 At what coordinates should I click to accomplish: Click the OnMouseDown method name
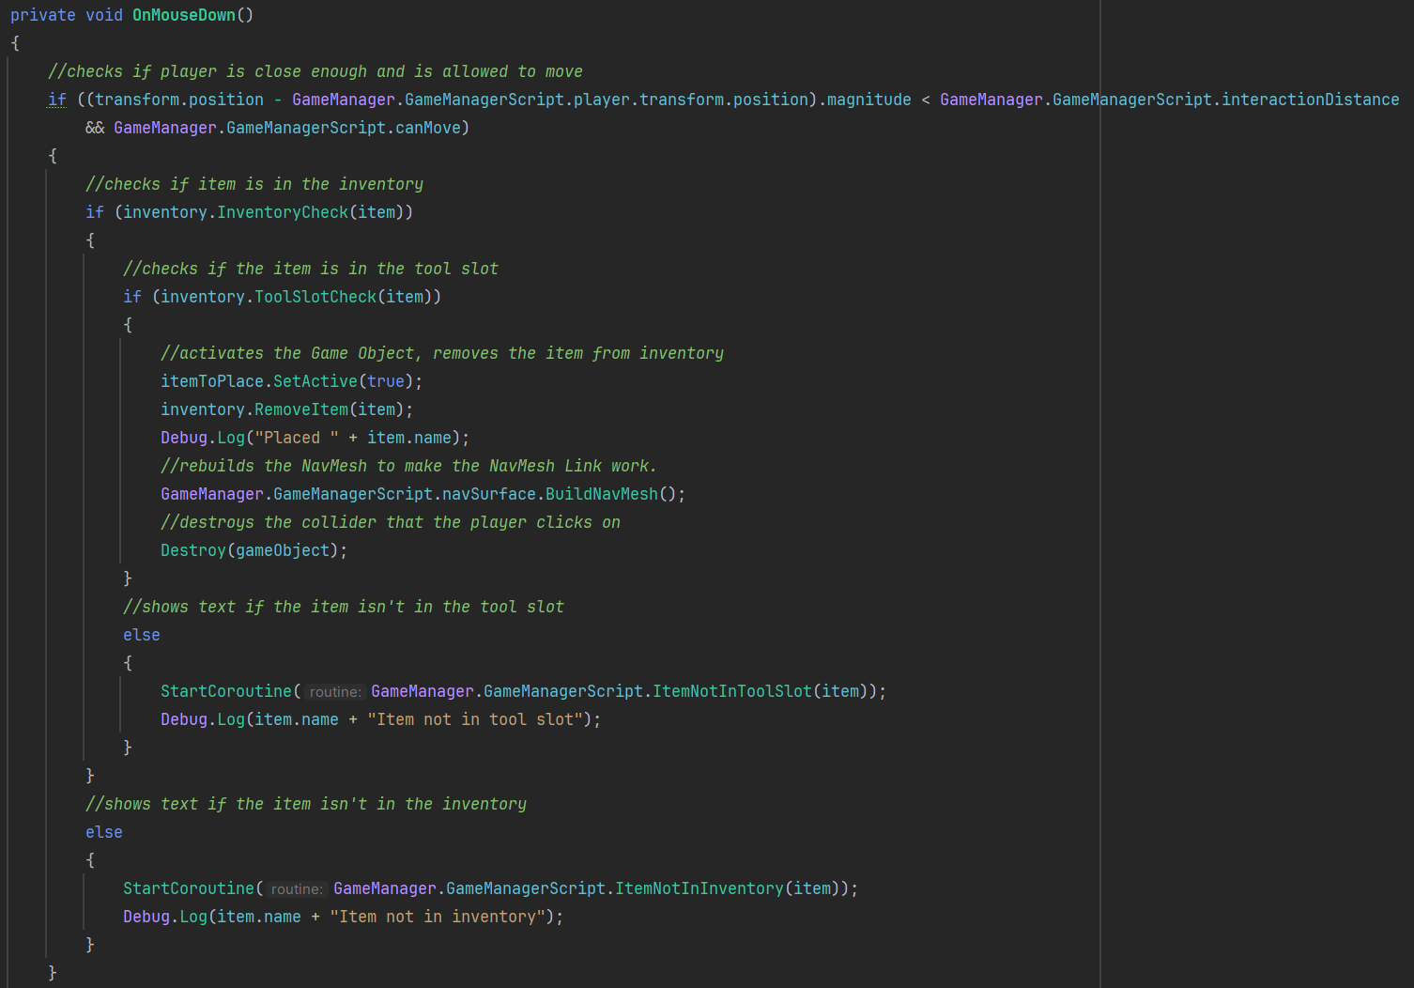184,15
